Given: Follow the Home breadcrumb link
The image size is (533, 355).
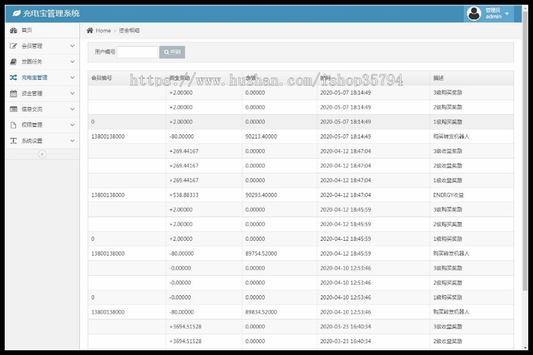Looking at the screenshot, I should click(103, 31).
